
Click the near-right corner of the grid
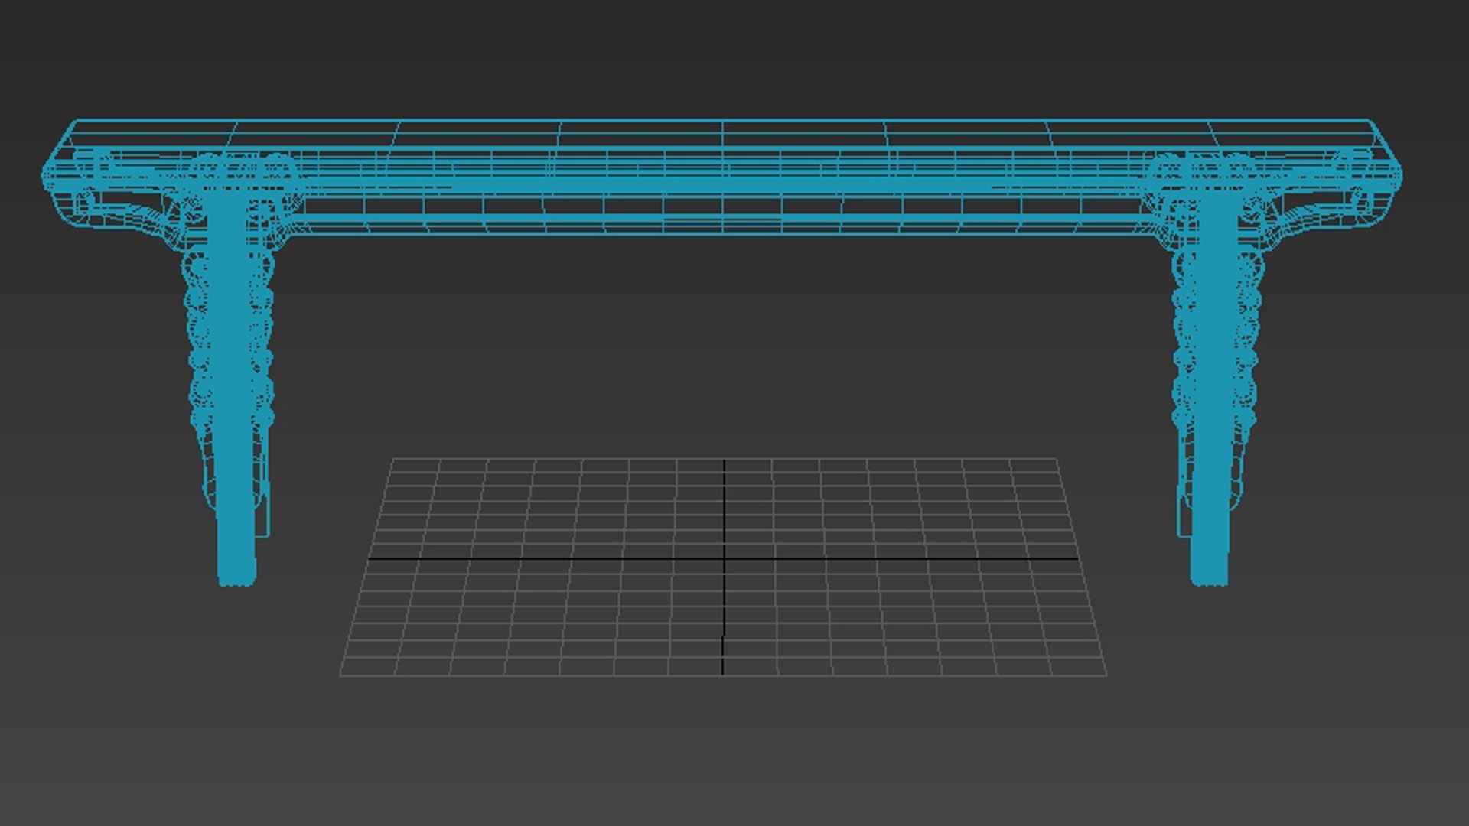pos(1106,675)
